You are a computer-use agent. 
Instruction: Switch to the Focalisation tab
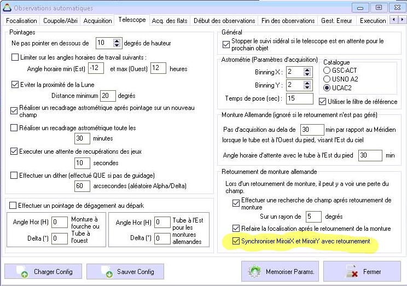tap(22, 20)
